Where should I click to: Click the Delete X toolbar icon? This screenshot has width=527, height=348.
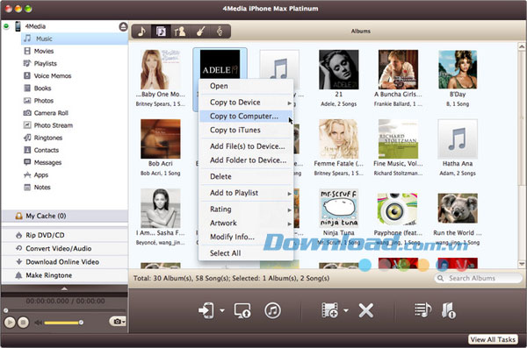(x=365, y=310)
